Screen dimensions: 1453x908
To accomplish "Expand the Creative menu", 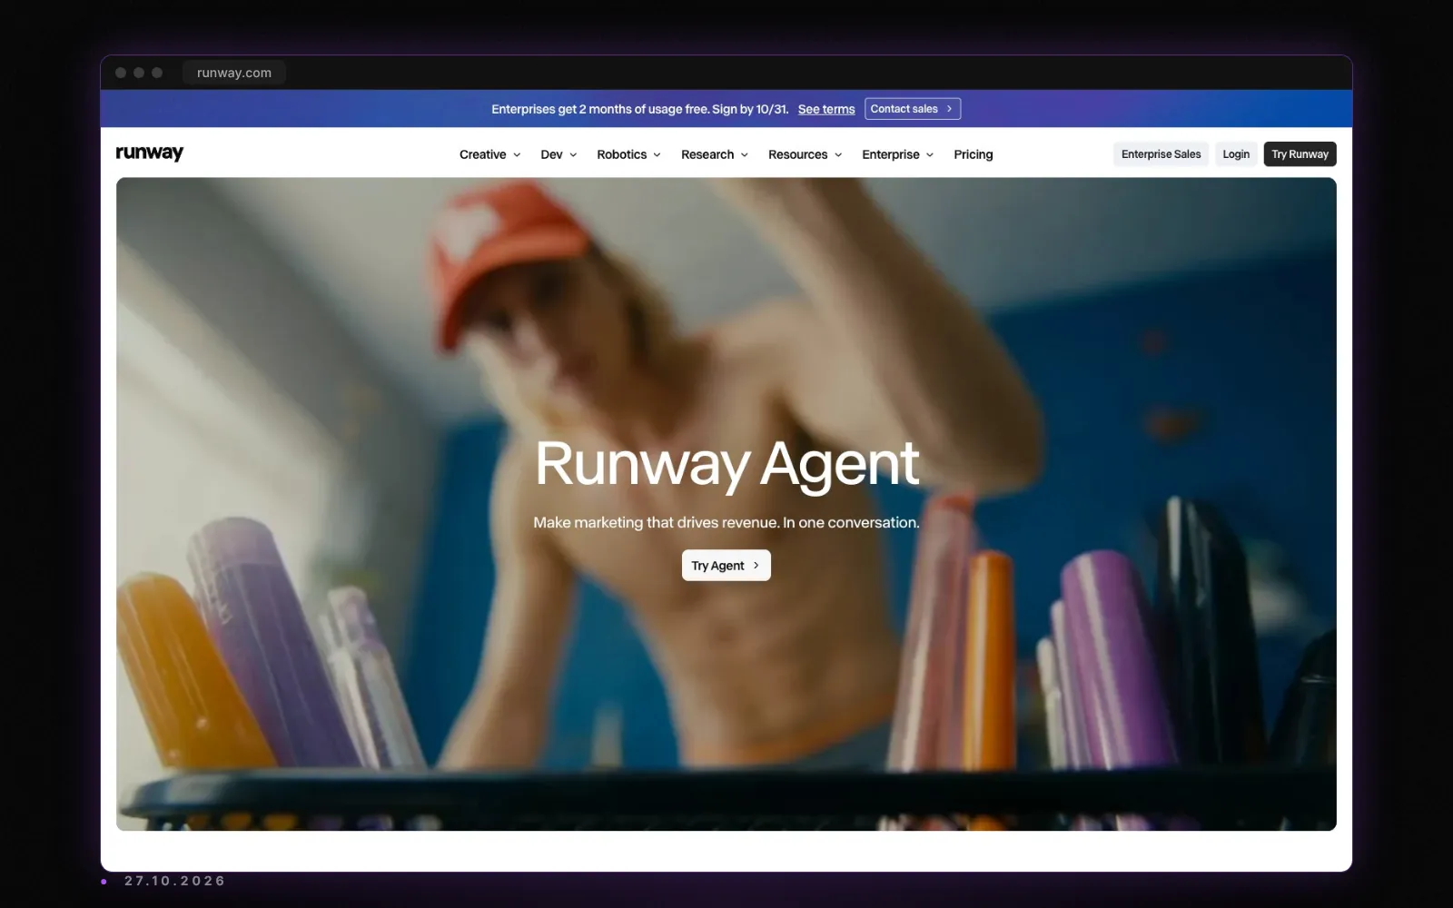I will click(x=490, y=154).
